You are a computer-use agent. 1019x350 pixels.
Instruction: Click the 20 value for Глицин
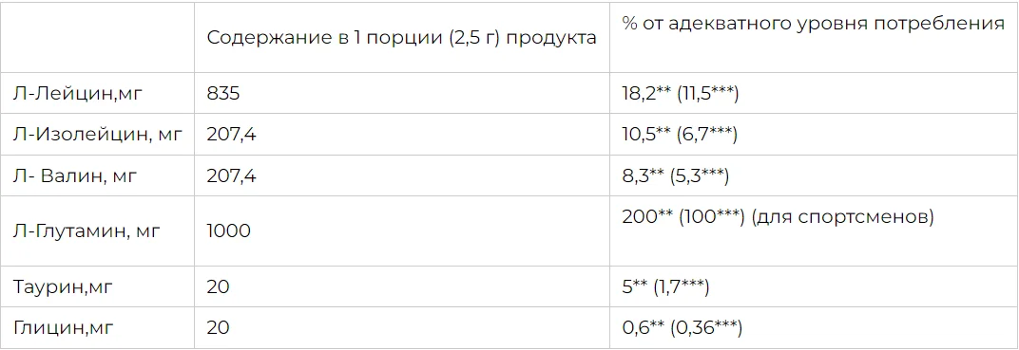[219, 328]
